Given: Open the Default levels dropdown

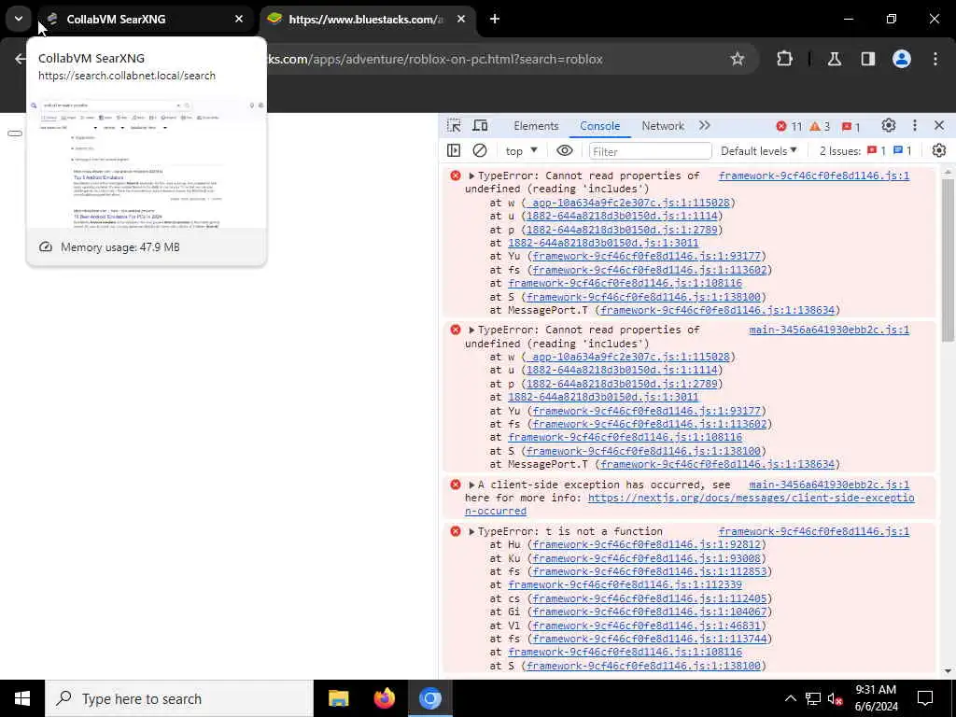Looking at the screenshot, I should click(758, 150).
